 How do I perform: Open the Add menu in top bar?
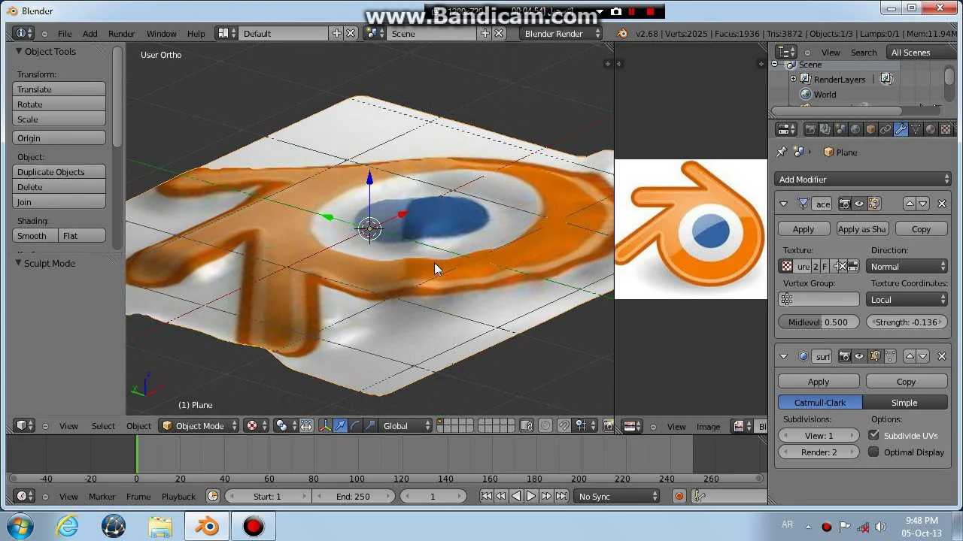click(x=90, y=33)
